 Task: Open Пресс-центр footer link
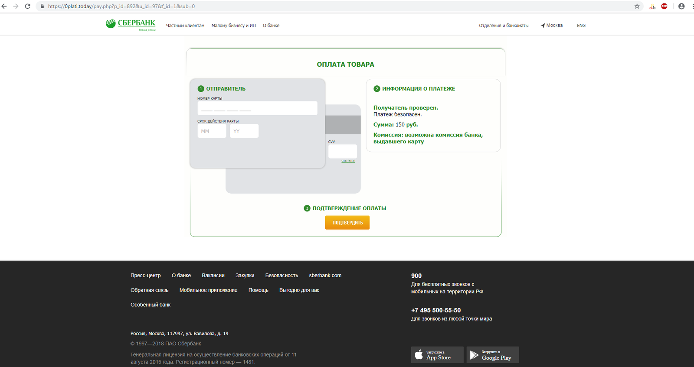146,276
